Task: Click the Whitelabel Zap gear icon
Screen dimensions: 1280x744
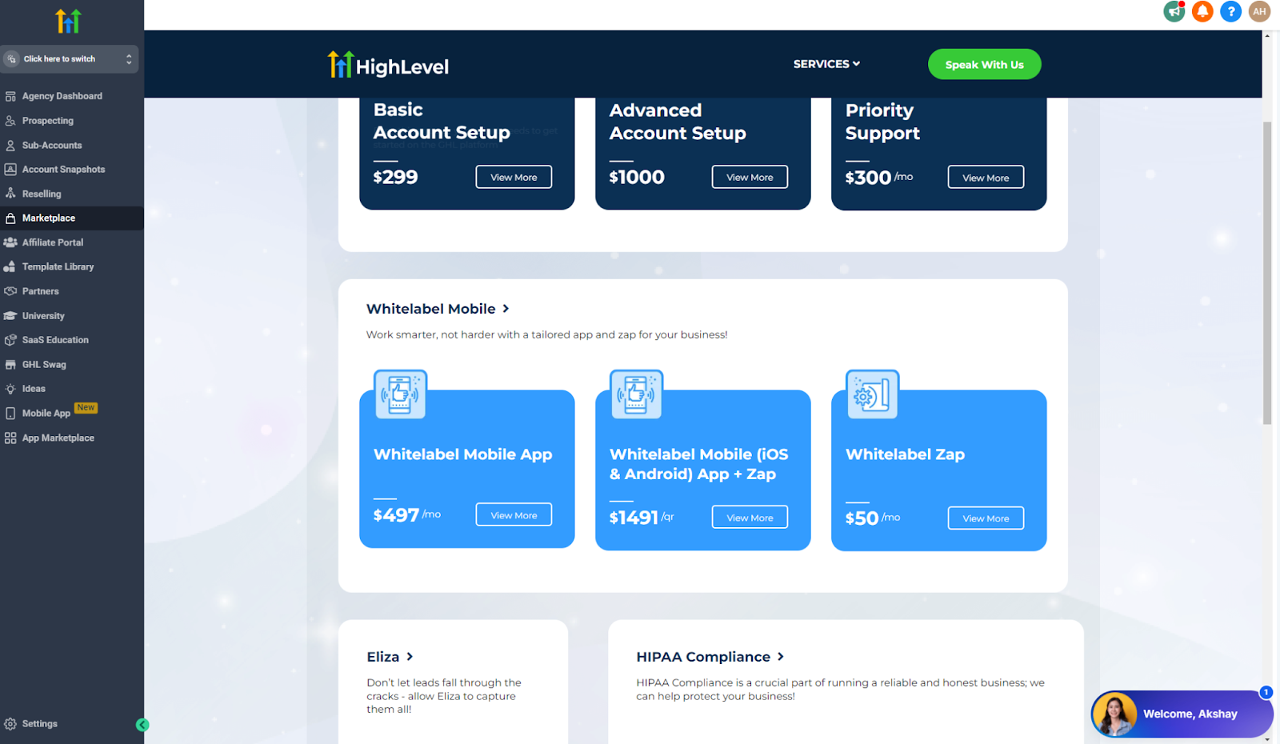Action: (x=872, y=394)
